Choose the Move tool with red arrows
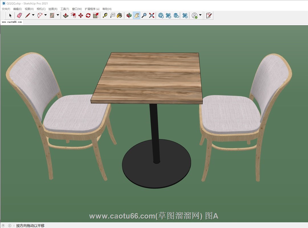Image resolution: width=308 pixels, height=228 pixels. tap(81, 15)
